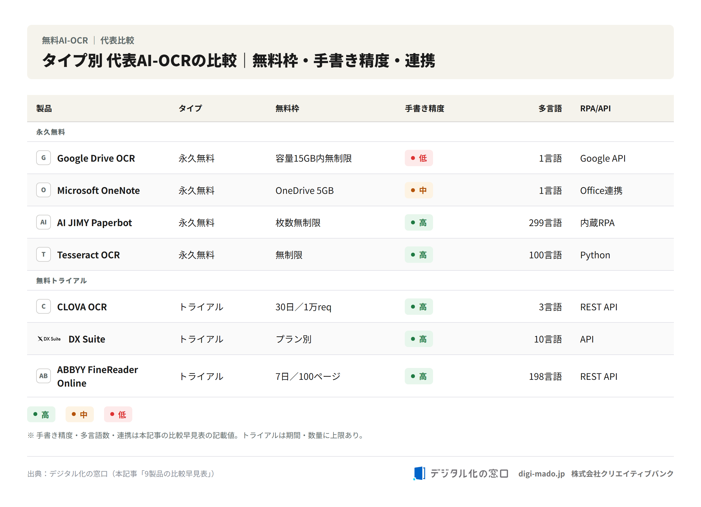Click the C icon beside CLOVA OCR
Image resolution: width=701 pixels, height=507 pixels.
[44, 306]
